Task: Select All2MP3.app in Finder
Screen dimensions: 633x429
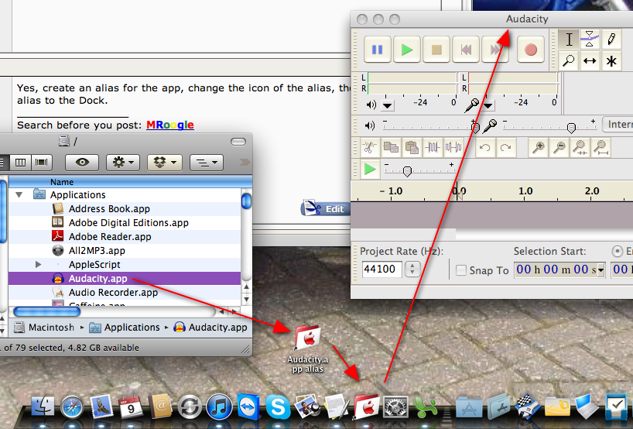Action: pyautogui.click(x=125, y=250)
